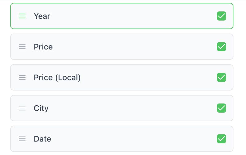Click the Date row reorder handle
Image resolution: width=246 pixels, height=155 pixels.
click(x=22, y=139)
